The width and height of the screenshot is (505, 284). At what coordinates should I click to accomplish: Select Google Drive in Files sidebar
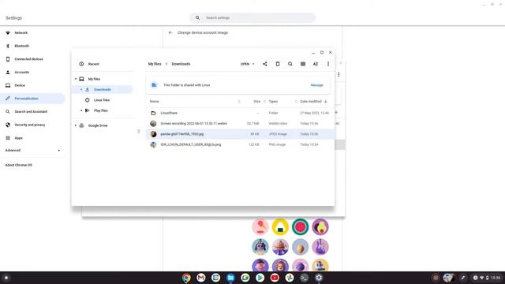pos(98,125)
